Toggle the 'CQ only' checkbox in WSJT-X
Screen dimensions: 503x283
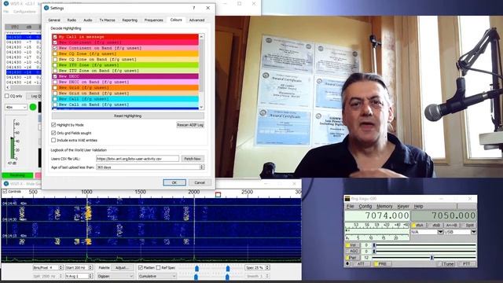[x=7, y=96]
